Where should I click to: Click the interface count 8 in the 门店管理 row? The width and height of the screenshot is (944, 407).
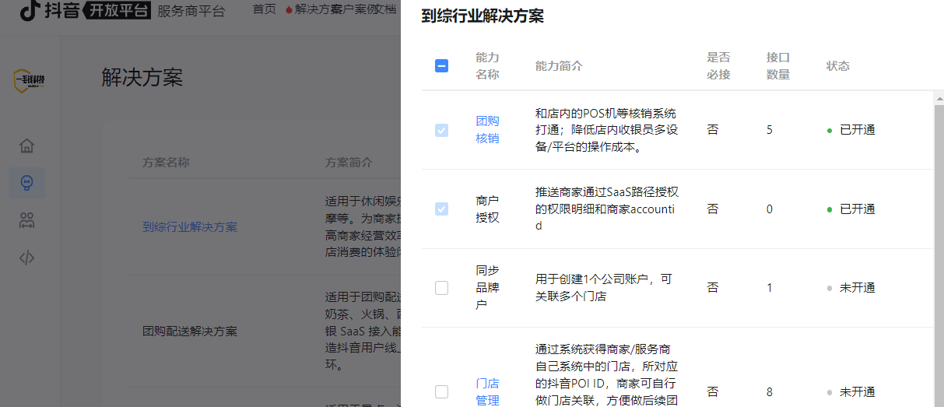click(x=770, y=391)
